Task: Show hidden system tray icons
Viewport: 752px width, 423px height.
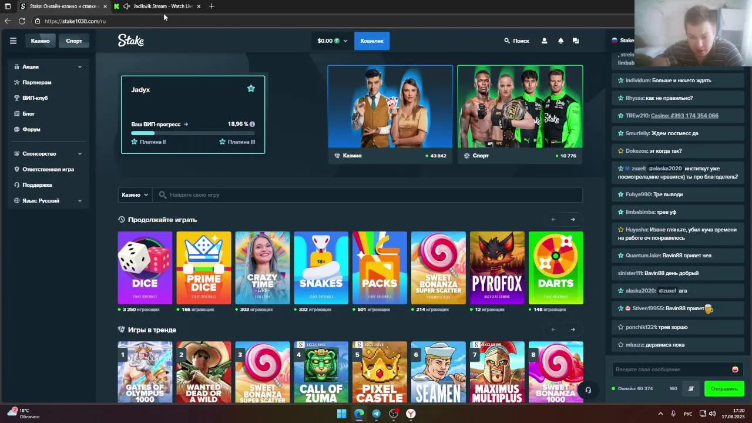Action: point(660,414)
